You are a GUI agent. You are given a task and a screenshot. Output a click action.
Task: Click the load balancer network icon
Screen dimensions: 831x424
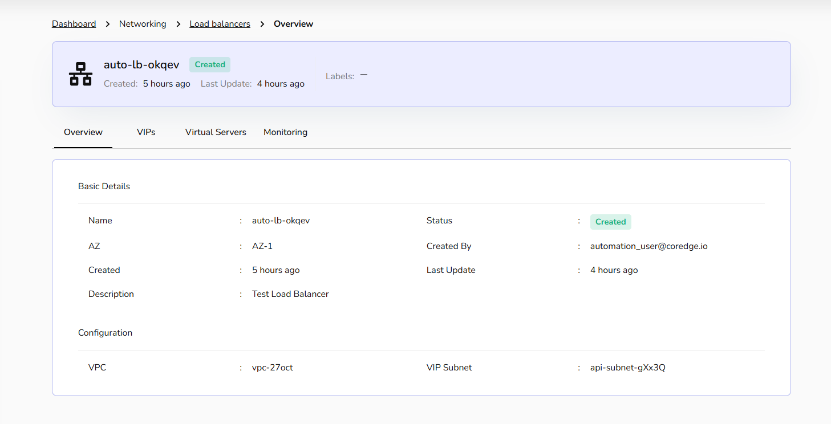tap(80, 74)
